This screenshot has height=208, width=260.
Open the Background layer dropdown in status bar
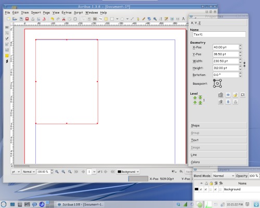128,172
